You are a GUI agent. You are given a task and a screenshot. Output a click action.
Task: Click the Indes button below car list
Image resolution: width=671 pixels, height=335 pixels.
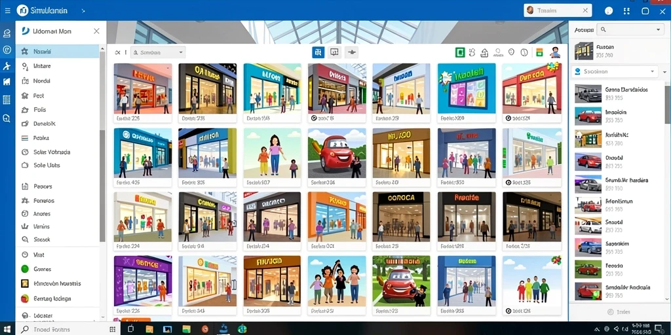click(619, 312)
